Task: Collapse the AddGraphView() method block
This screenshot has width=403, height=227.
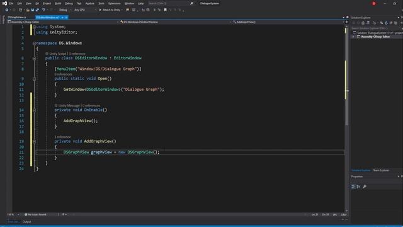Action: coord(34,141)
